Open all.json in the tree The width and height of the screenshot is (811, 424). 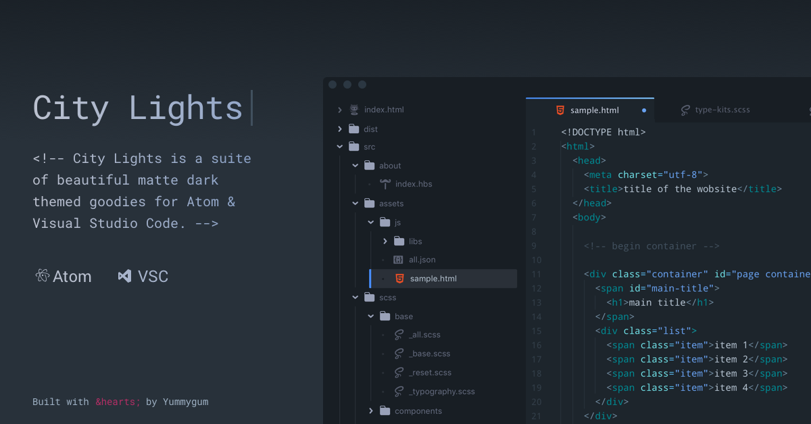(x=422, y=260)
